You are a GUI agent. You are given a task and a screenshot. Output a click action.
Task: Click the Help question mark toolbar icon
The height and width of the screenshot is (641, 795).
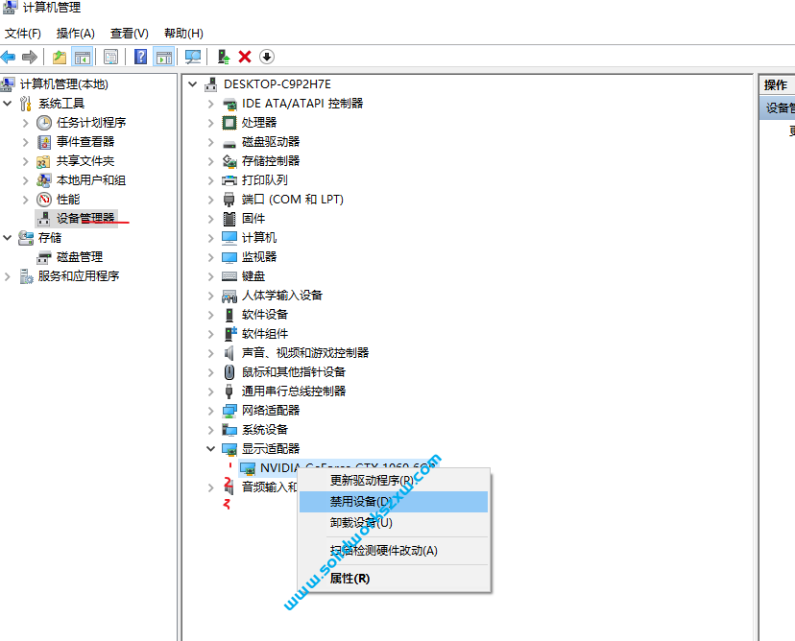point(140,57)
